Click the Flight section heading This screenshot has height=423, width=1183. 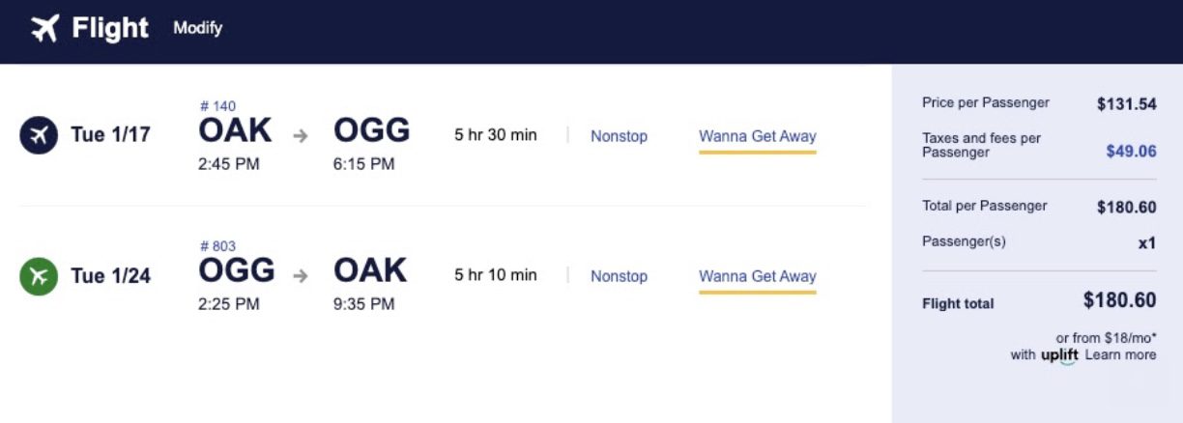click(x=110, y=29)
